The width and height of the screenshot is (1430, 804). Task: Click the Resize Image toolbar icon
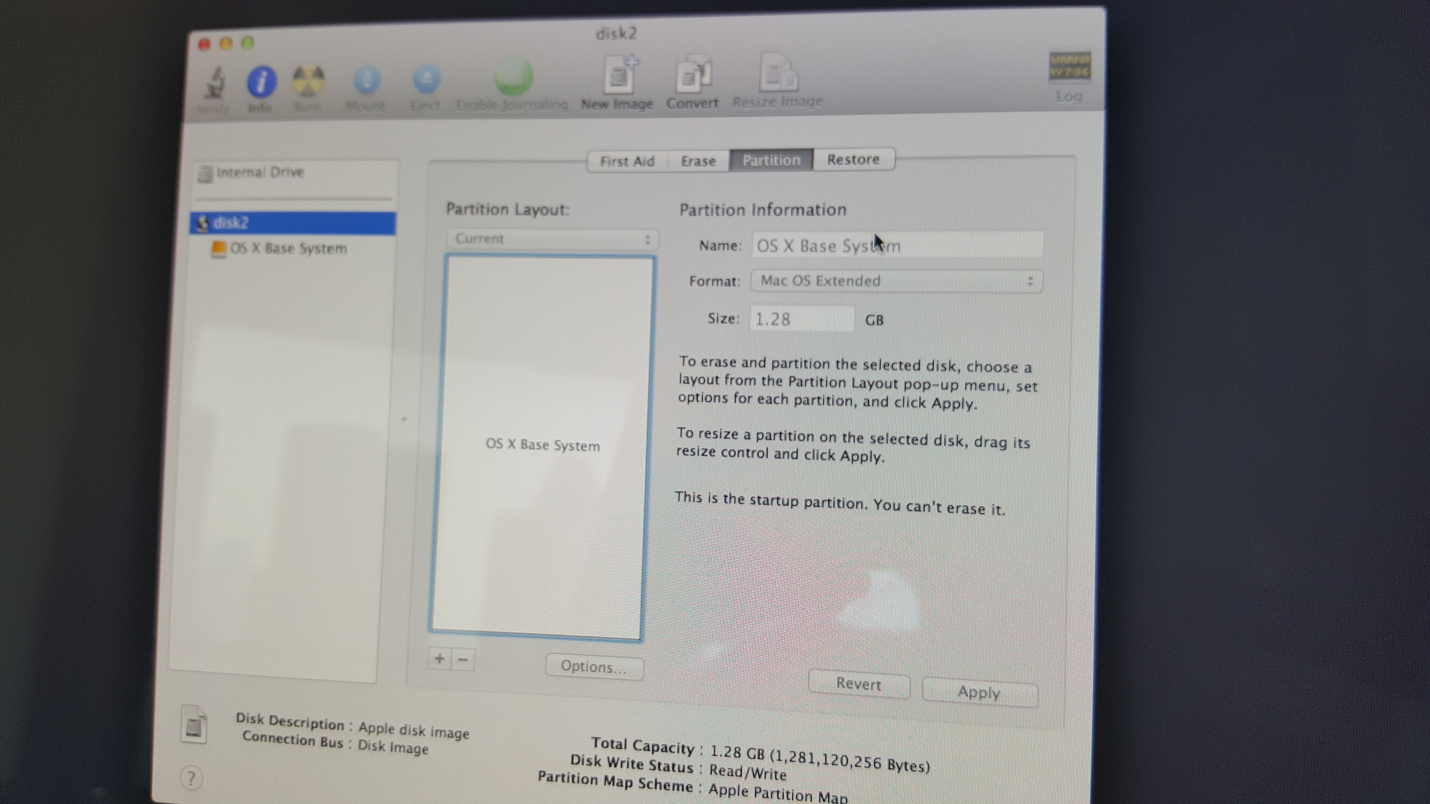click(x=779, y=72)
